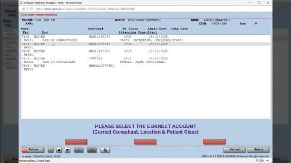Click the move-down arrow button
291x163 pixels.
point(67,150)
